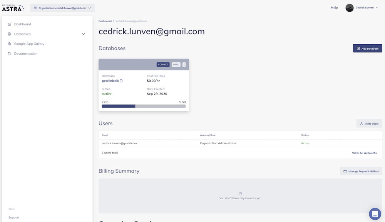The height and width of the screenshot is (222, 385).
Task: Click the Dashboard breadcrumb link
Action: coord(105,21)
